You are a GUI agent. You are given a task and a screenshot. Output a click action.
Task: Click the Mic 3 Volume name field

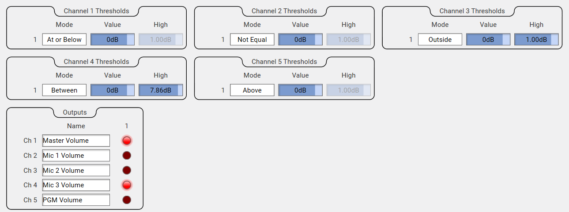[76, 185]
